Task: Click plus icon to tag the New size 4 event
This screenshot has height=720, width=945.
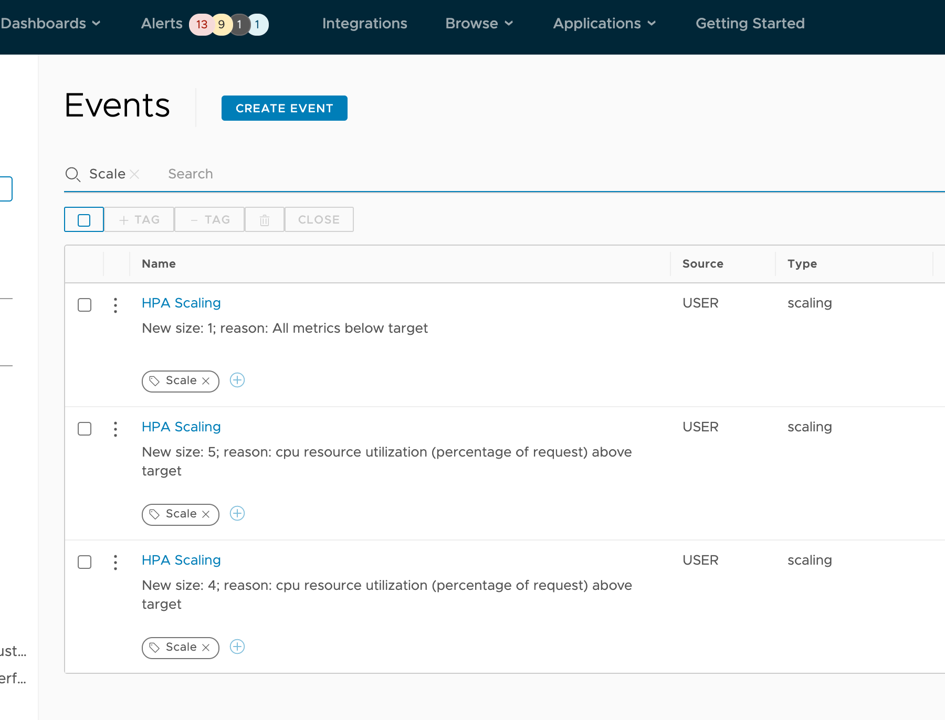Action: [x=237, y=647]
